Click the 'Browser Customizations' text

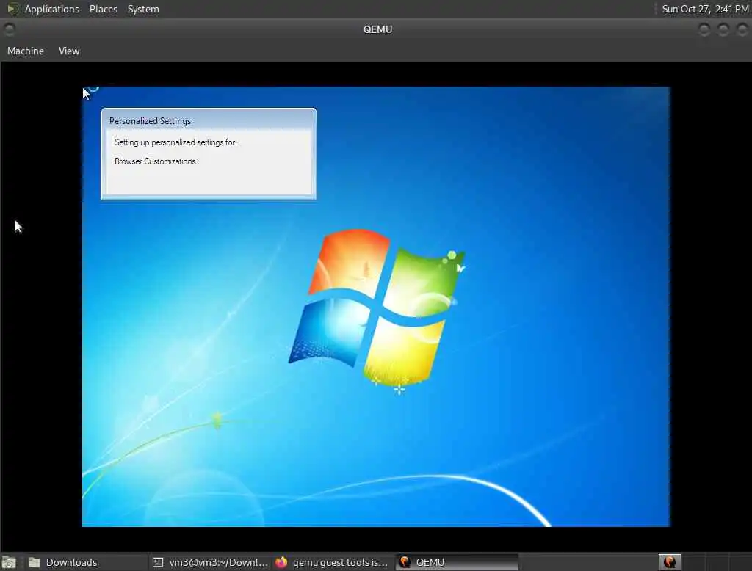[x=155, y=161]
